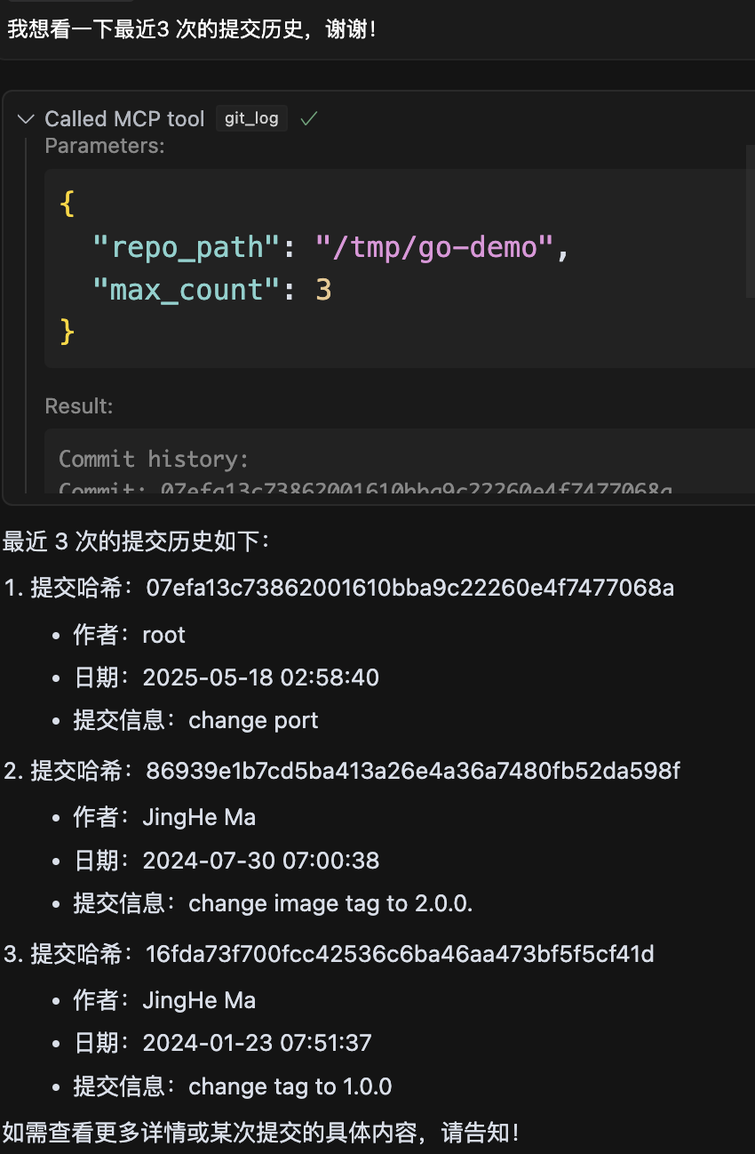Click the heading 最近 3 次的提交历史如下
The image size is (755, 1154).
pos(136,541)
